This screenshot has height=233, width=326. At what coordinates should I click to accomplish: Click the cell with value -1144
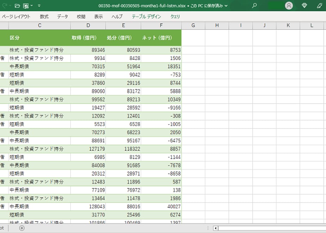click(161, 157)
